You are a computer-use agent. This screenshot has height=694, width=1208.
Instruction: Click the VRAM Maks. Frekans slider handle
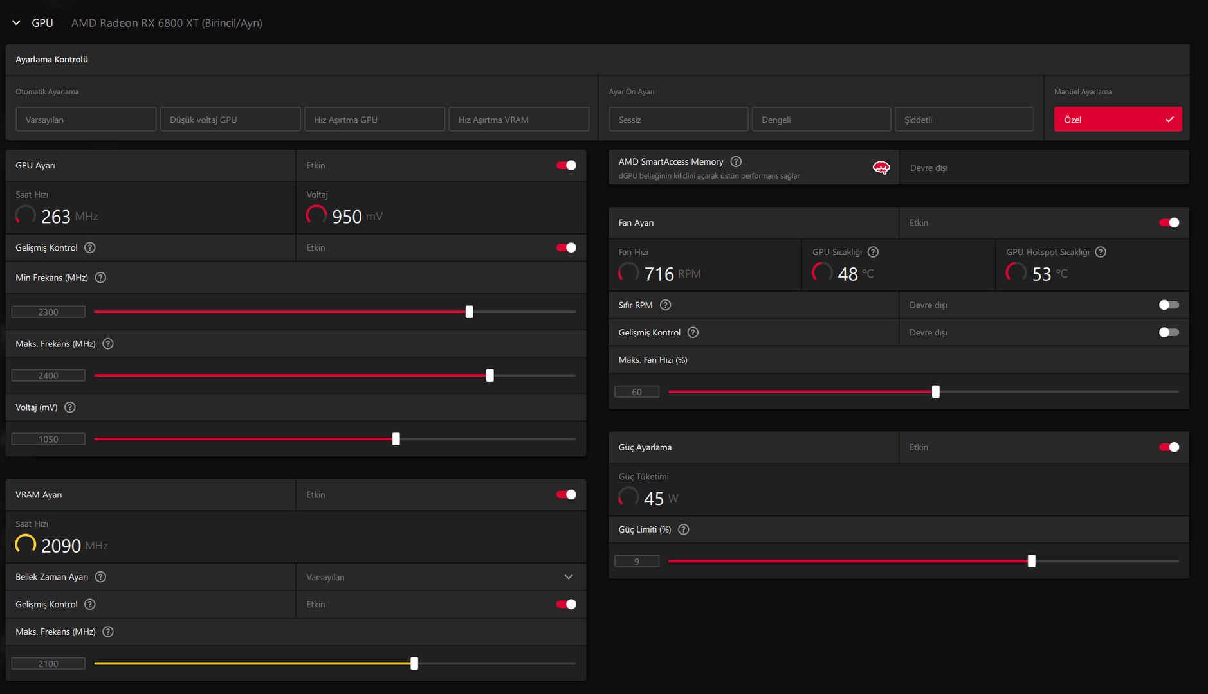point(414,663)
